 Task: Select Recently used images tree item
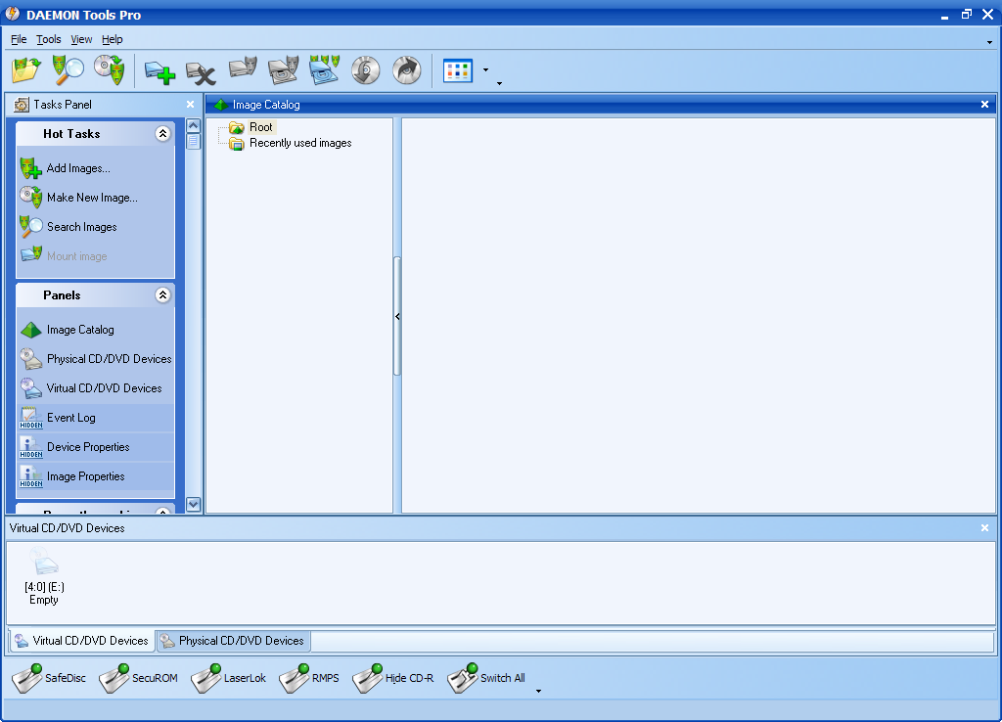(x=300, y=143)
